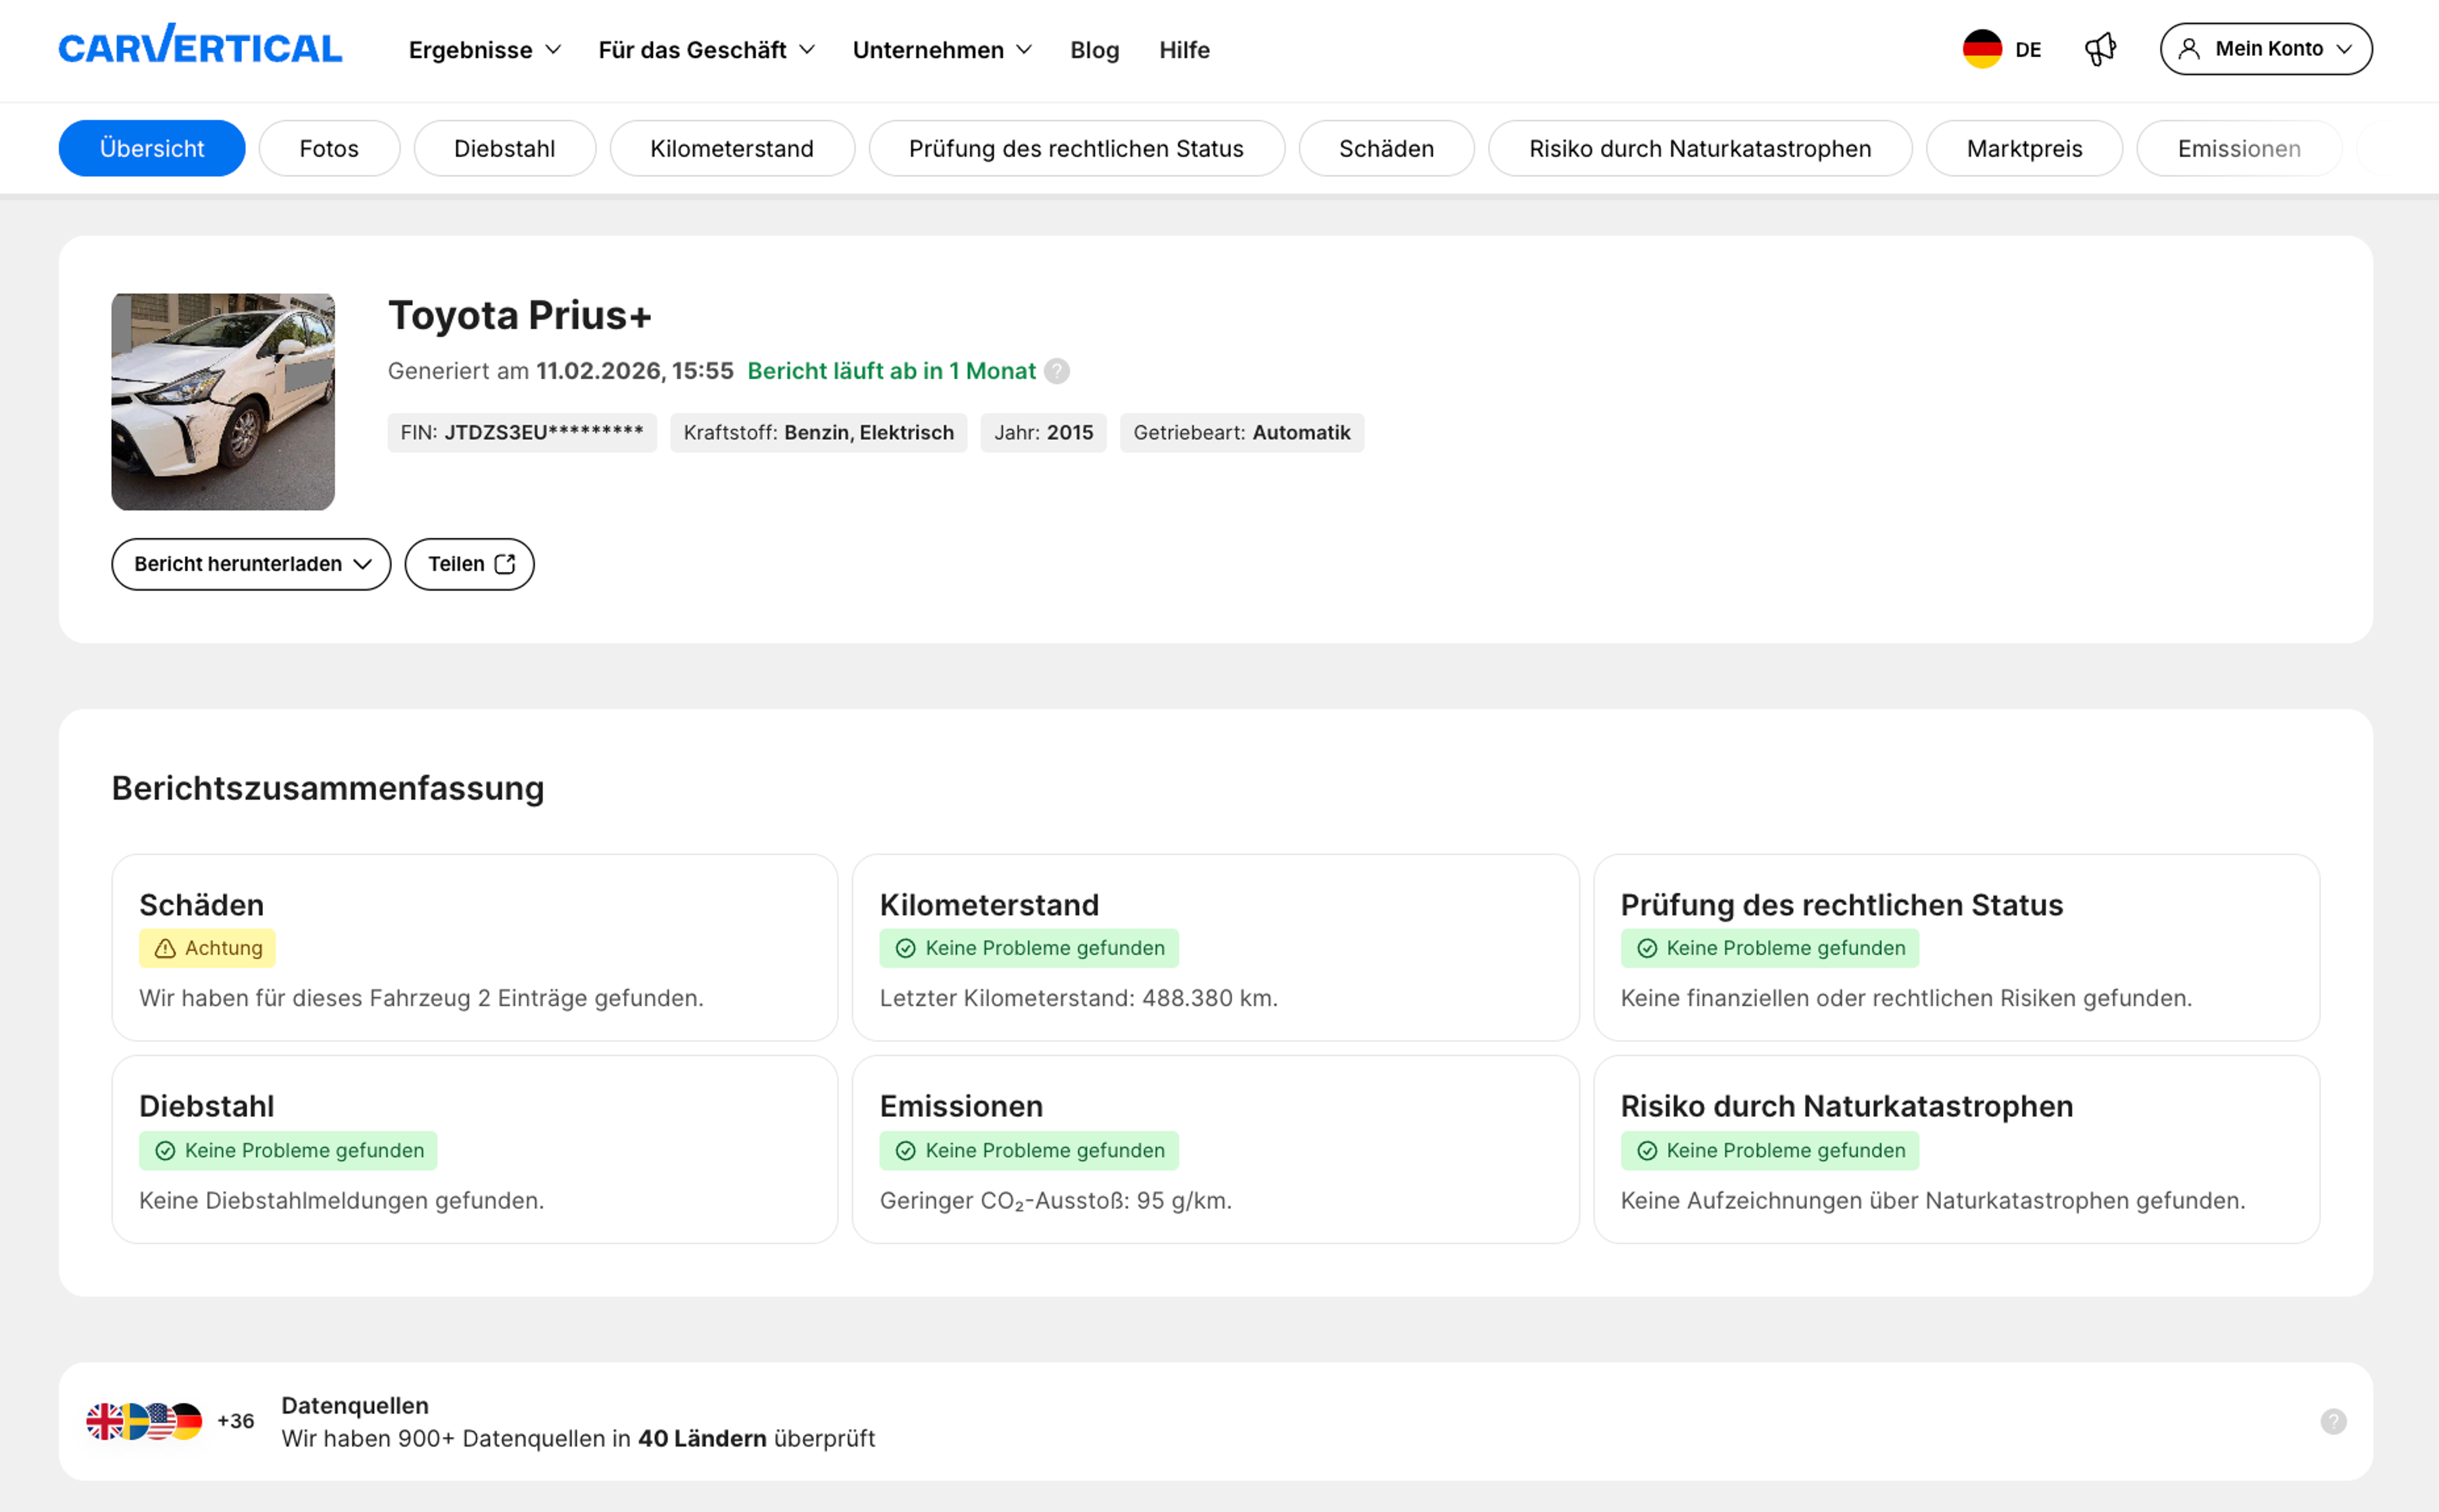Expand the Für das Geschäft menu
The height and width of the screenshot is (1512, 2439).
point(706,50)
